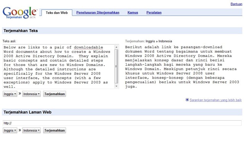Open the Indonesia dropdown under text box
Image resolution: width=244 pixels, height=150 pixels.
point(31,94)
